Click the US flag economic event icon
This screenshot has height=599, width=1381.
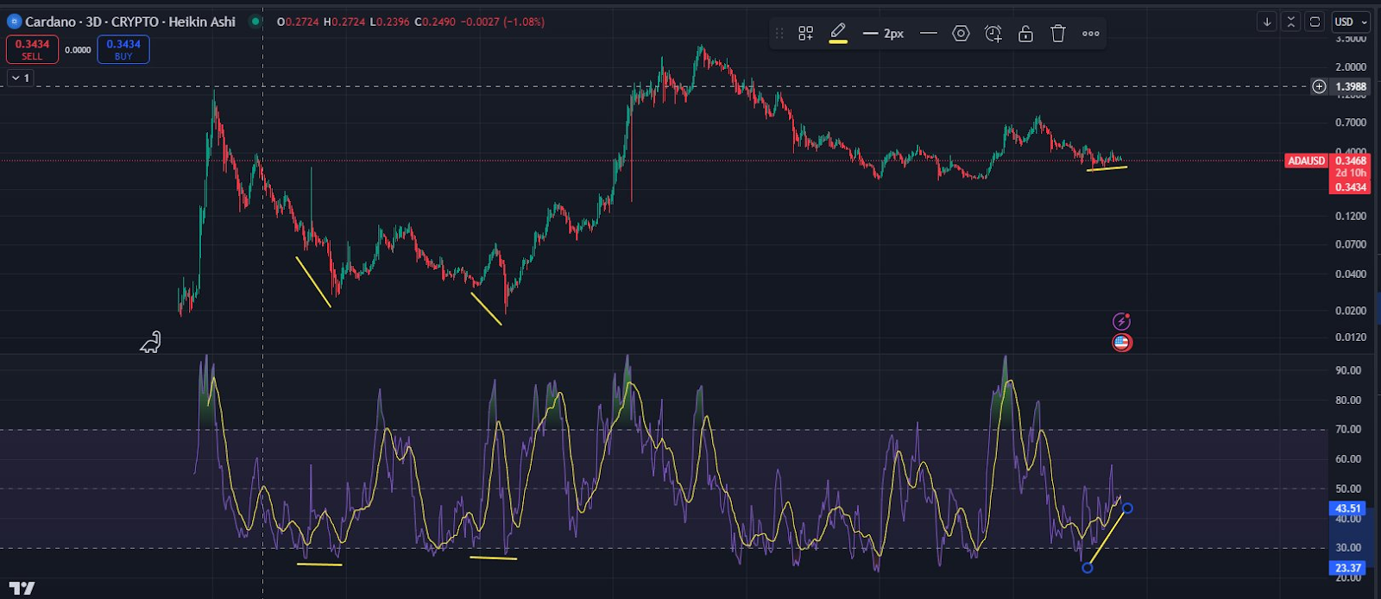(x=1121, y=343)
